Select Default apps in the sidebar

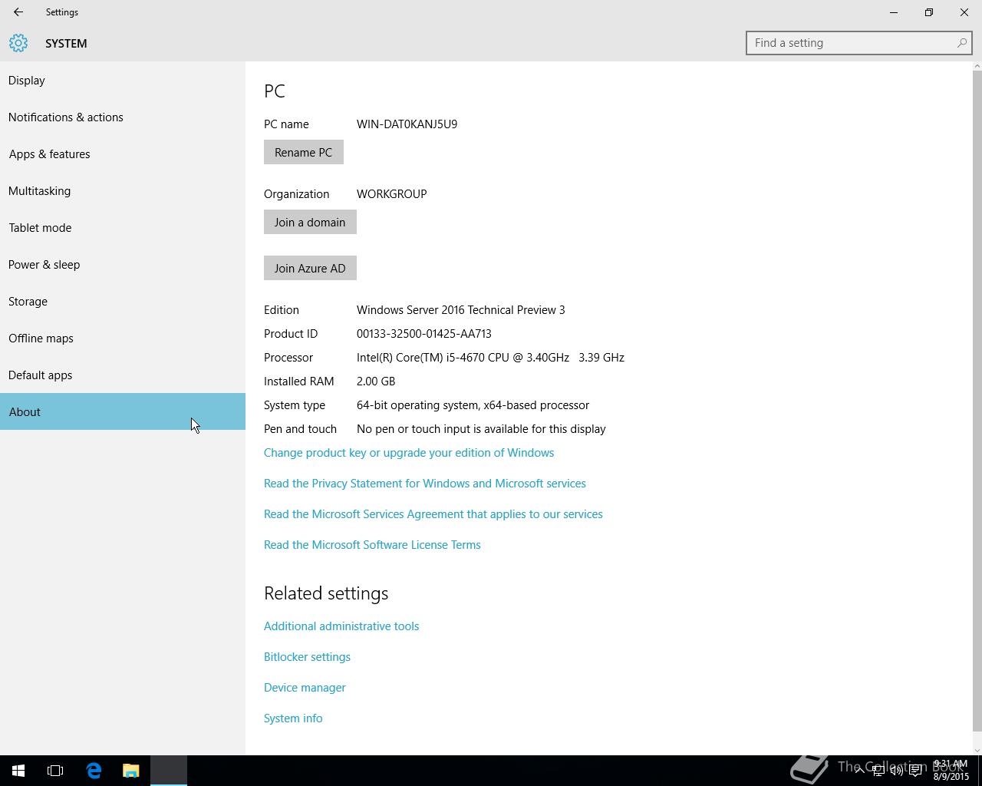pos(123,375)
